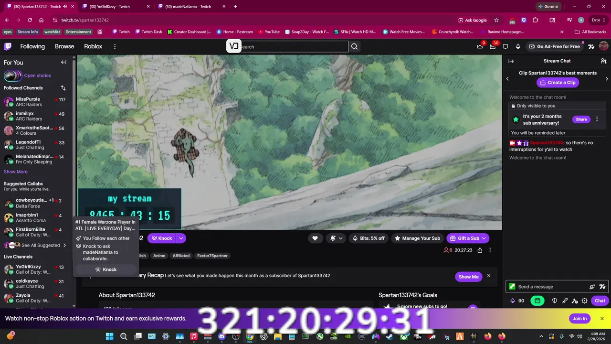Image resolution: width=611 pixels, height=344 pixels.
Task: Open the user profile avatar menu
Action: click(x=603, y=46)
